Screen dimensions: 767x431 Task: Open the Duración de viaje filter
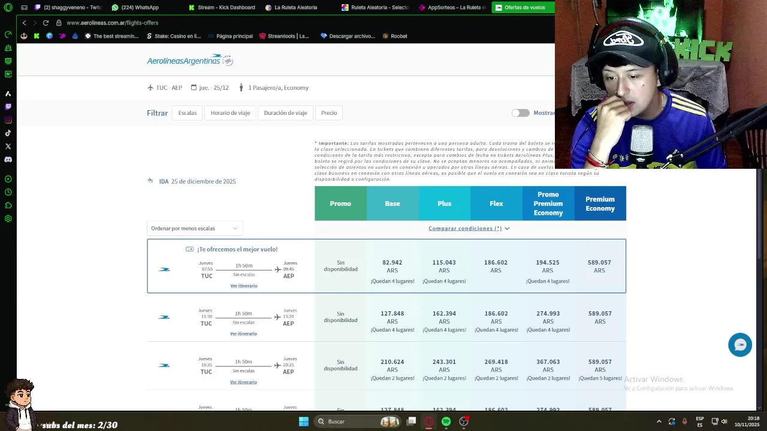[x=285, y=113]
